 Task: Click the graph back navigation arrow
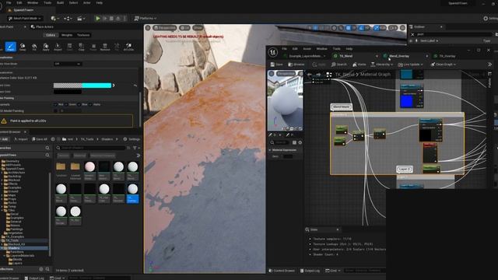tap(310, 75)
